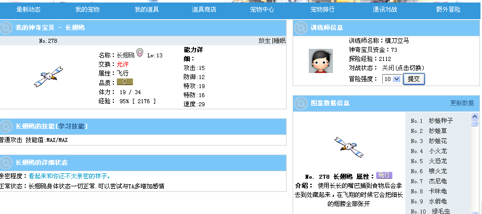
Task: Click the red 允许 exchange status text
Action: [x=123, y=64]
